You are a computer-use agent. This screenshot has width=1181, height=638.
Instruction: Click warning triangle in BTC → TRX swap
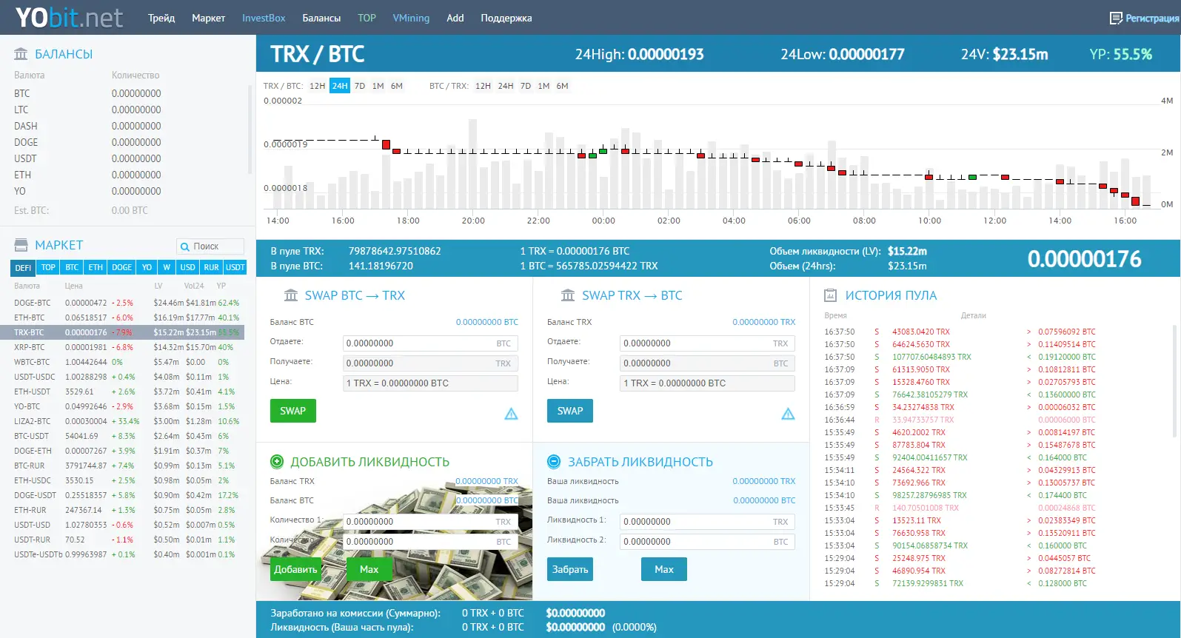tap(511, 414)
